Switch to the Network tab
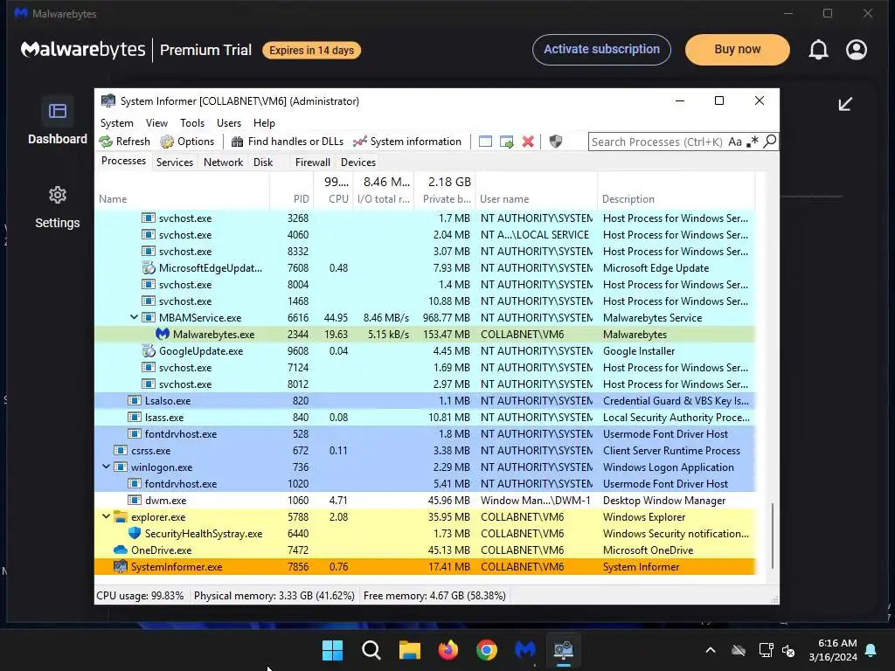Screen dimensions: 895x671 223,162
